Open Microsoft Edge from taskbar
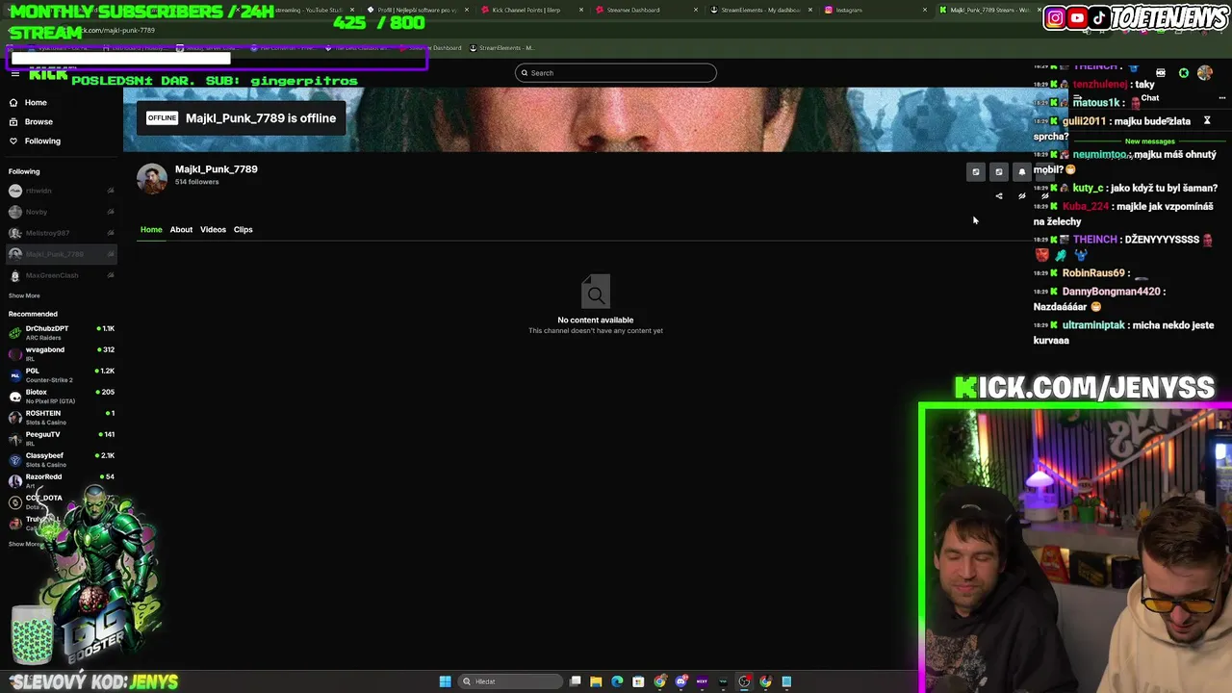Image resolution: width=1232 pixels, height=693 pixels. coord(617,681)
